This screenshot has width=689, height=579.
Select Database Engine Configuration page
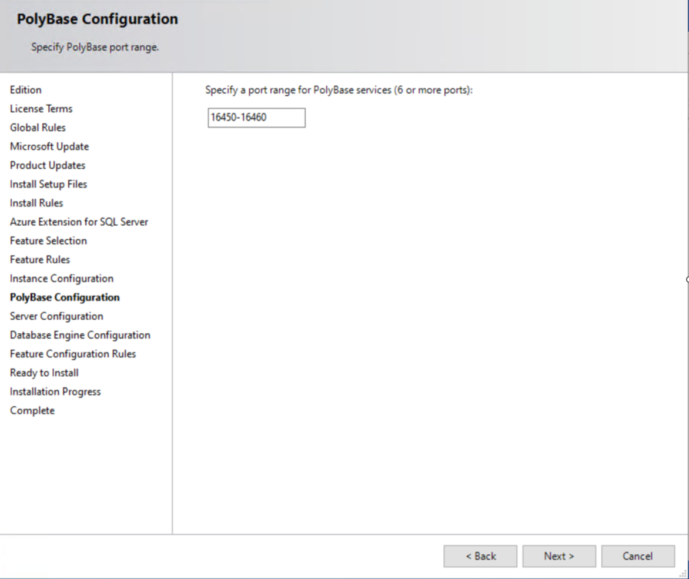point(79,334)
